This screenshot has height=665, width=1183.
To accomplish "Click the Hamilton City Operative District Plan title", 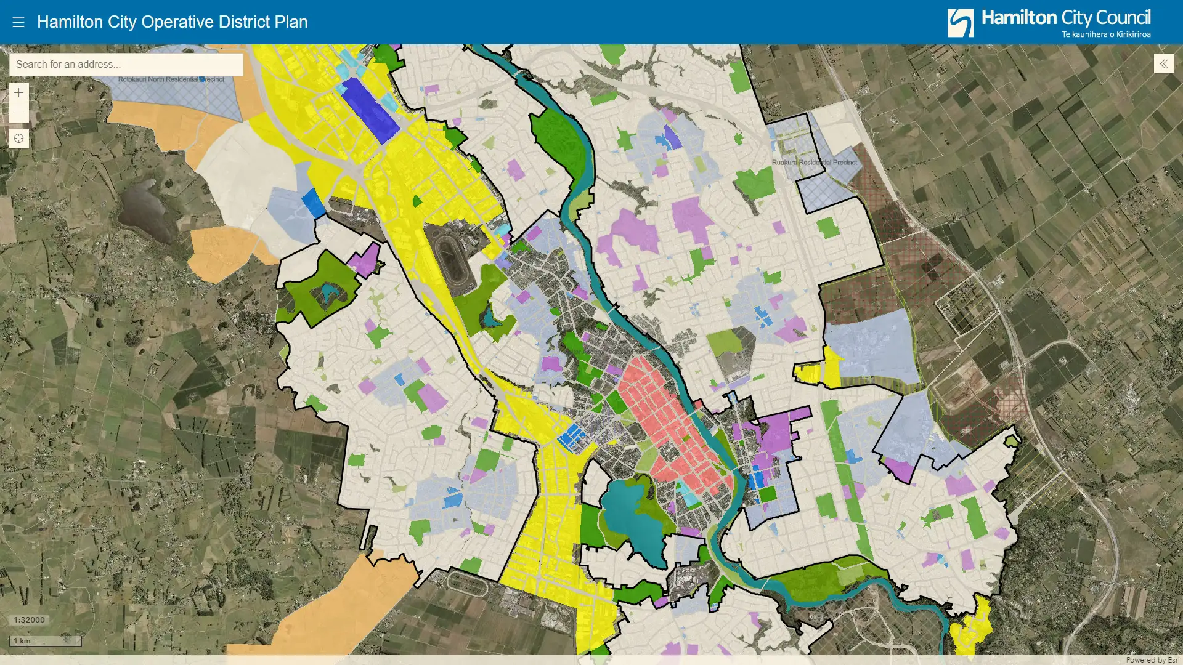I will coord(172,22).
